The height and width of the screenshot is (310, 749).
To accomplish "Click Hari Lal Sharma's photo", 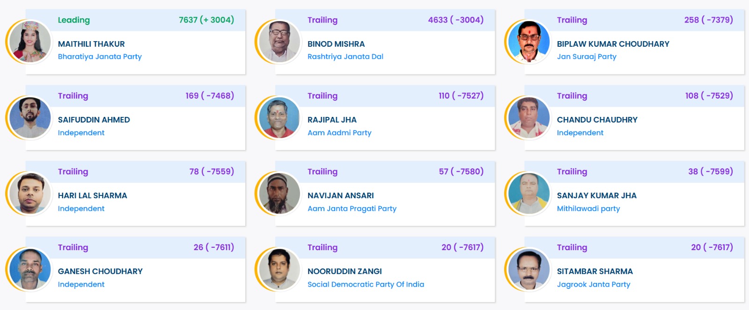I will (30, 194).
